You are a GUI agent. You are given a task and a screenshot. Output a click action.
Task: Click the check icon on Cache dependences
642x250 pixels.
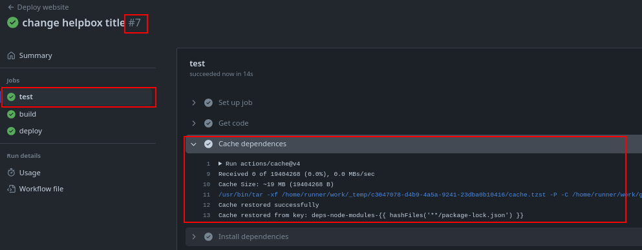coord(208,144)
